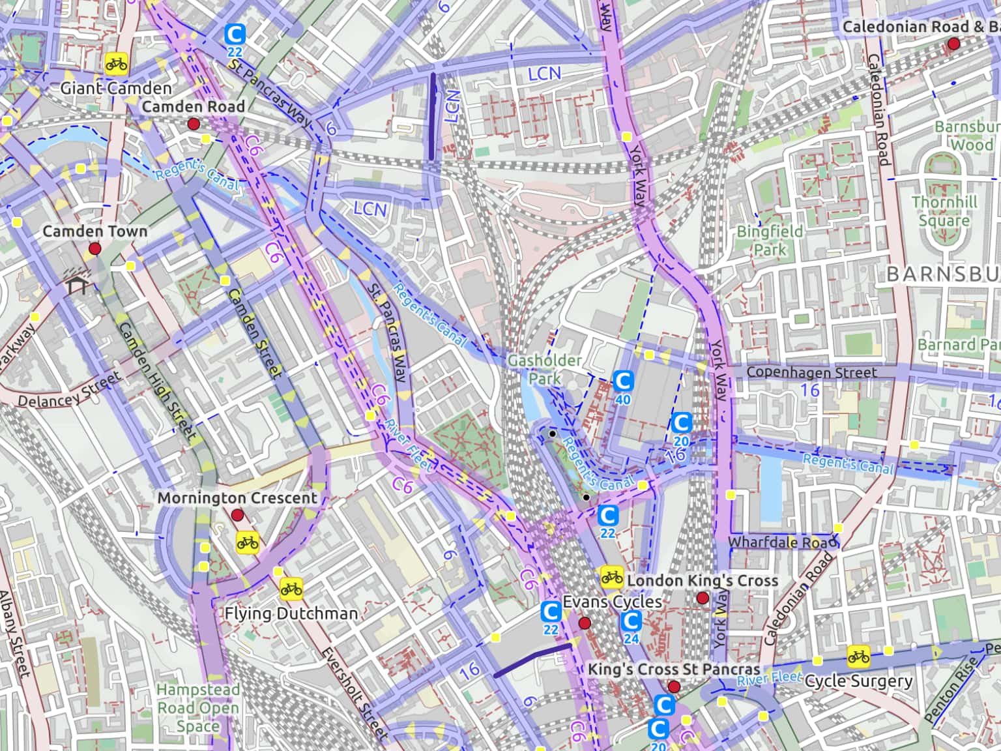The width and height of the screenshot is (1001, 751).
Task: Select the Flying Dutchman bicycle shop icon
Action: (x=291, y=589)
